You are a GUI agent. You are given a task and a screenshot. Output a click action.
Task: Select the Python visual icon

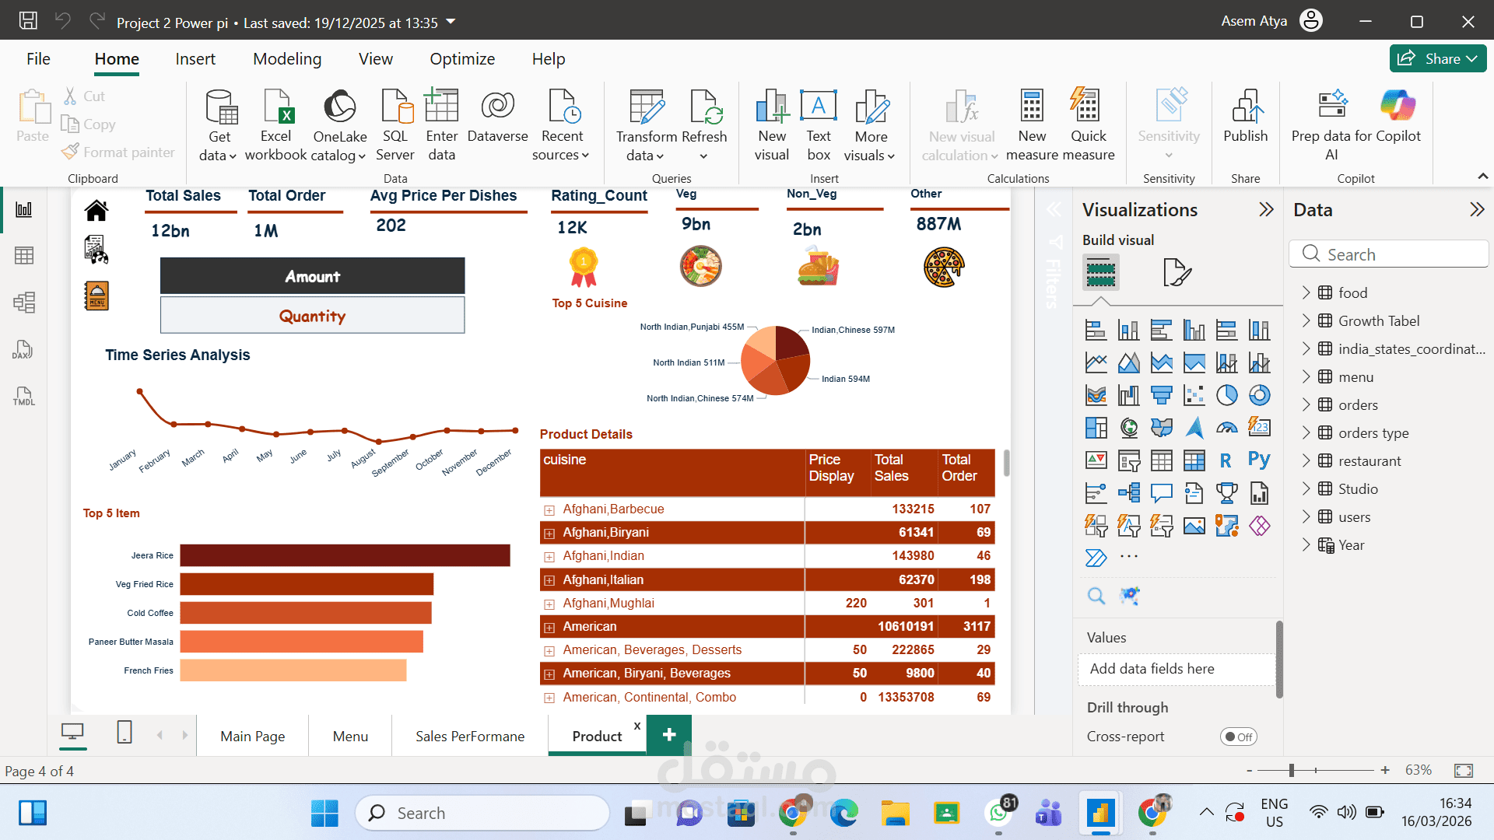pos(1259,460)
